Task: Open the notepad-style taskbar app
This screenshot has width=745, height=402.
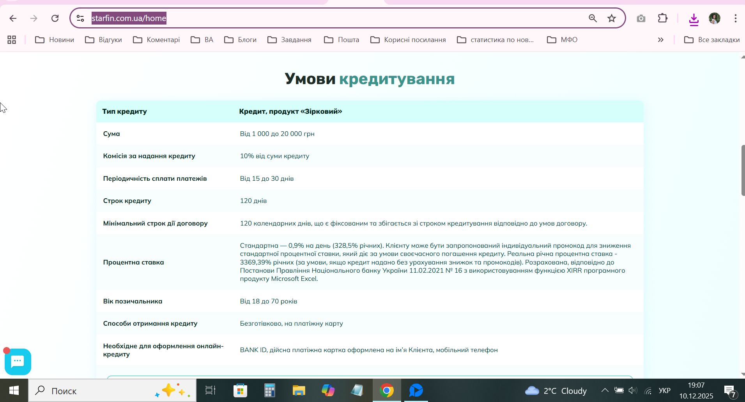Action: pyautogui.click(x=357, y=390)
